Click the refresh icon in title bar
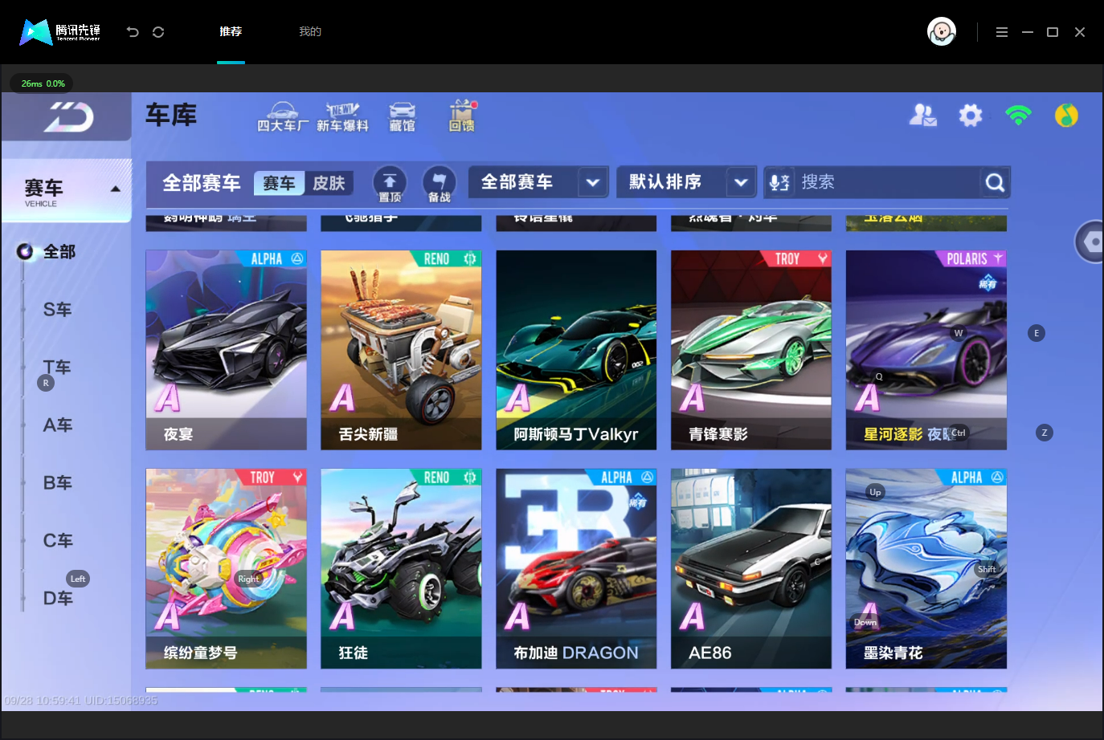1104x740 pixels. pyautogui.click(x=158, y=32)
